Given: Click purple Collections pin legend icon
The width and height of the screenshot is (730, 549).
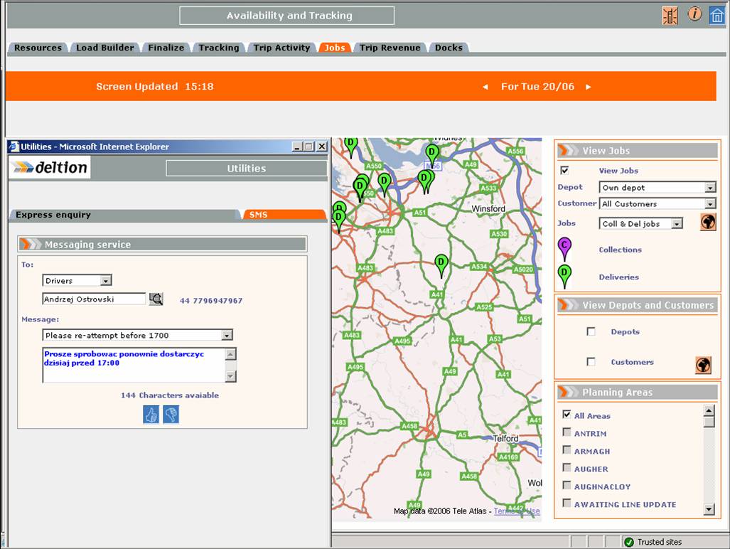Looking at the screenshot, I should coord(564,249).
